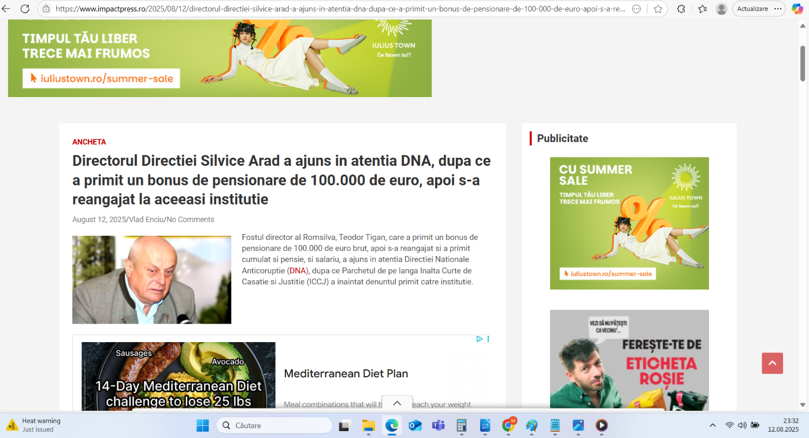This screenshot has width=809, height=438.
Task: Open Outlook from the taskbar
Action: click(x=415, y=426)
